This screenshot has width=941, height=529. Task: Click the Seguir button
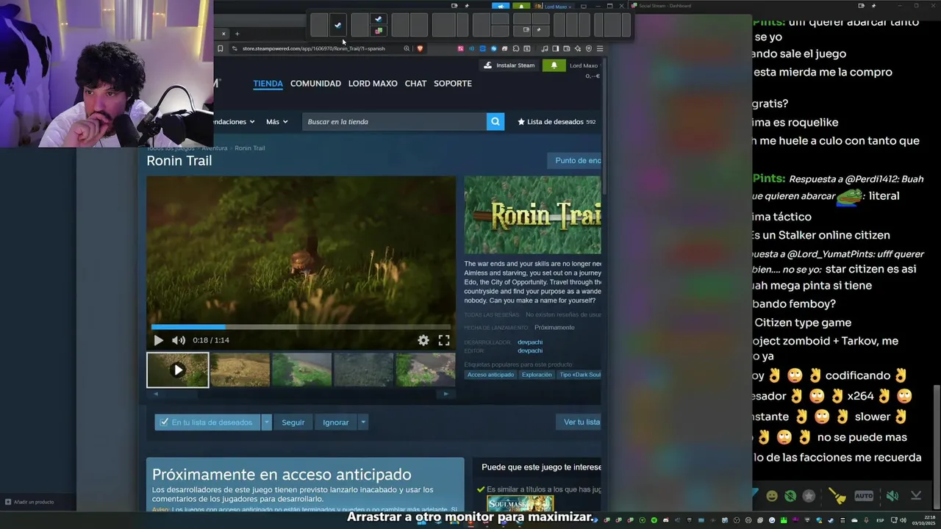click(293, 422)
